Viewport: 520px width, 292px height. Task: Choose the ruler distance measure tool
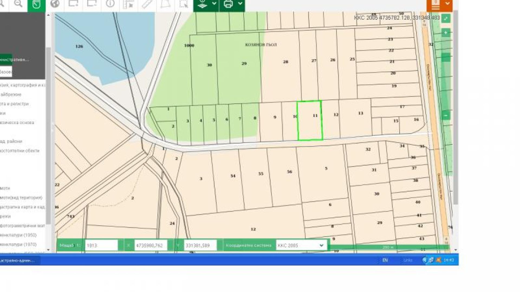click(x=147, y=4)
